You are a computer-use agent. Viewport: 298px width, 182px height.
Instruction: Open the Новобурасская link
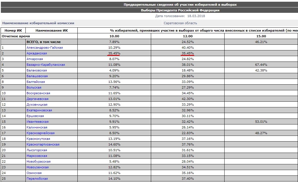tap(38, 161)
